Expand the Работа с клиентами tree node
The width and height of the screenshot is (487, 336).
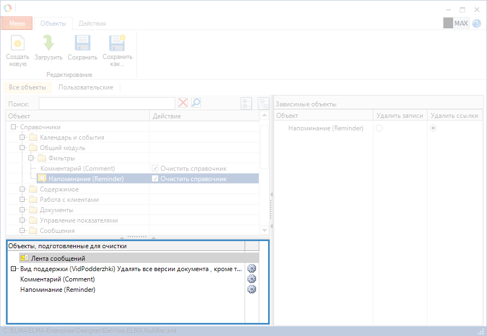(23, 200)
